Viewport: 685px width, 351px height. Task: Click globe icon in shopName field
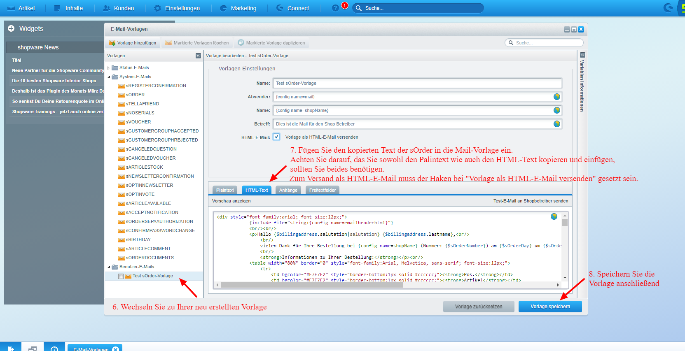point(557,110)
